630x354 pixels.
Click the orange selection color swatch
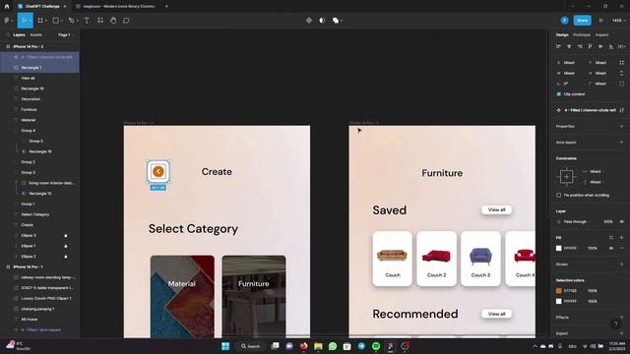click(558, 291)
